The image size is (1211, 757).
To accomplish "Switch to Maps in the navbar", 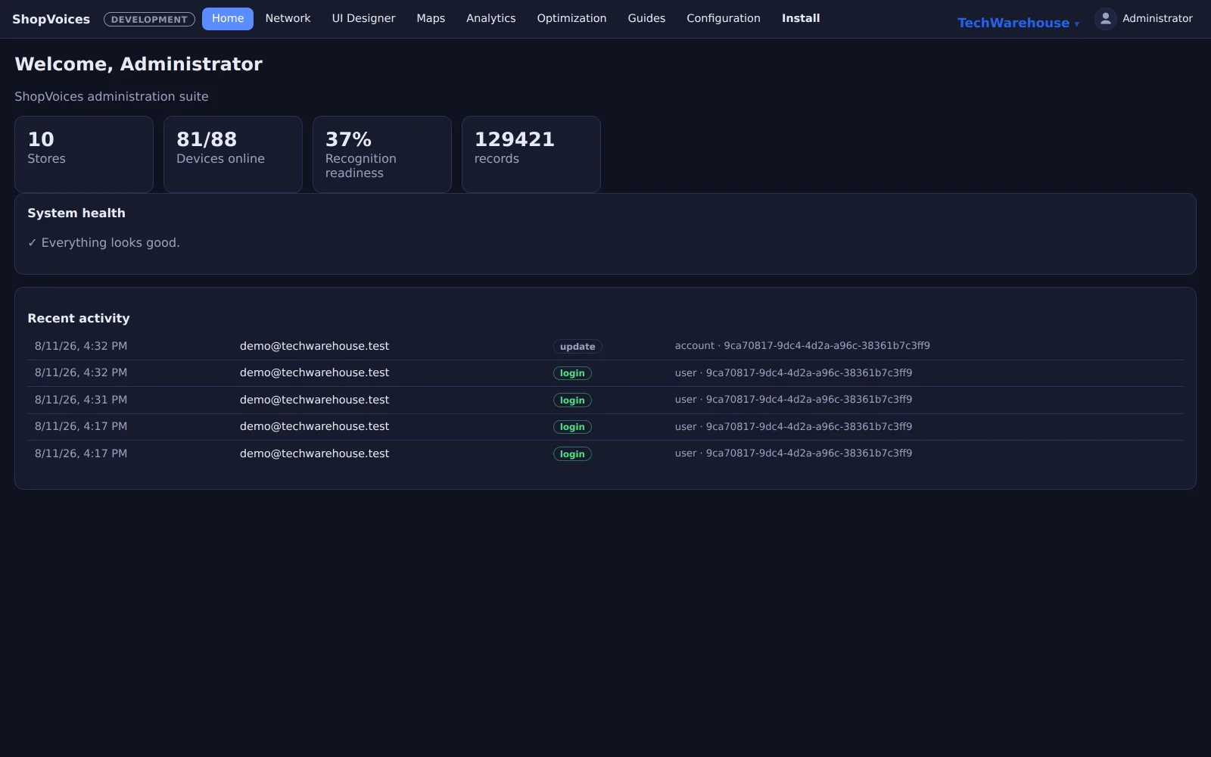I will tap(431, 18).
